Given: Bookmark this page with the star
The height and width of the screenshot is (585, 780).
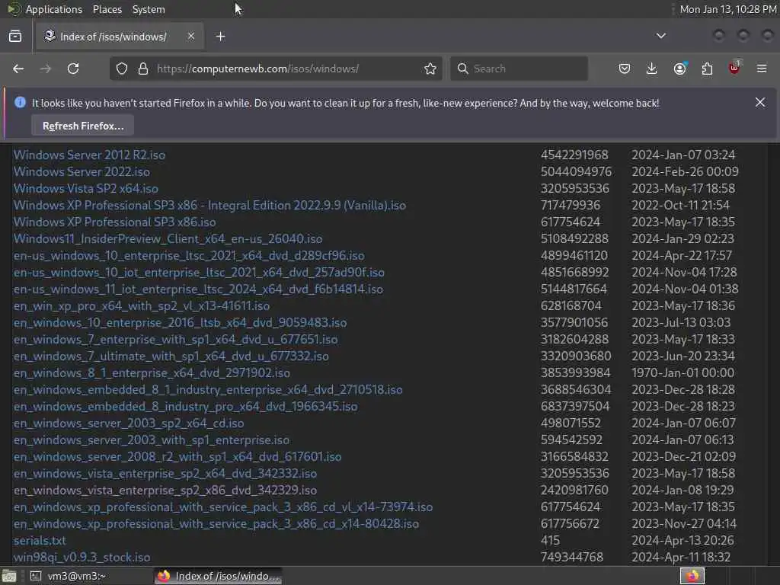Looking at the screenshot, I should 430,69.
